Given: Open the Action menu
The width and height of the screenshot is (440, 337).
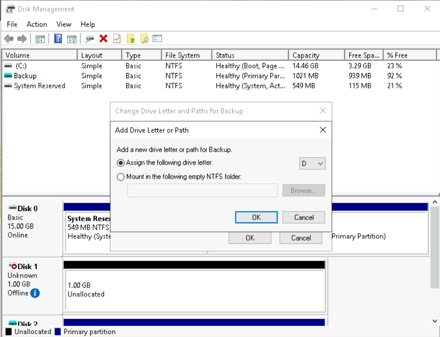Looking at the screenshot, I should point(37,24).
